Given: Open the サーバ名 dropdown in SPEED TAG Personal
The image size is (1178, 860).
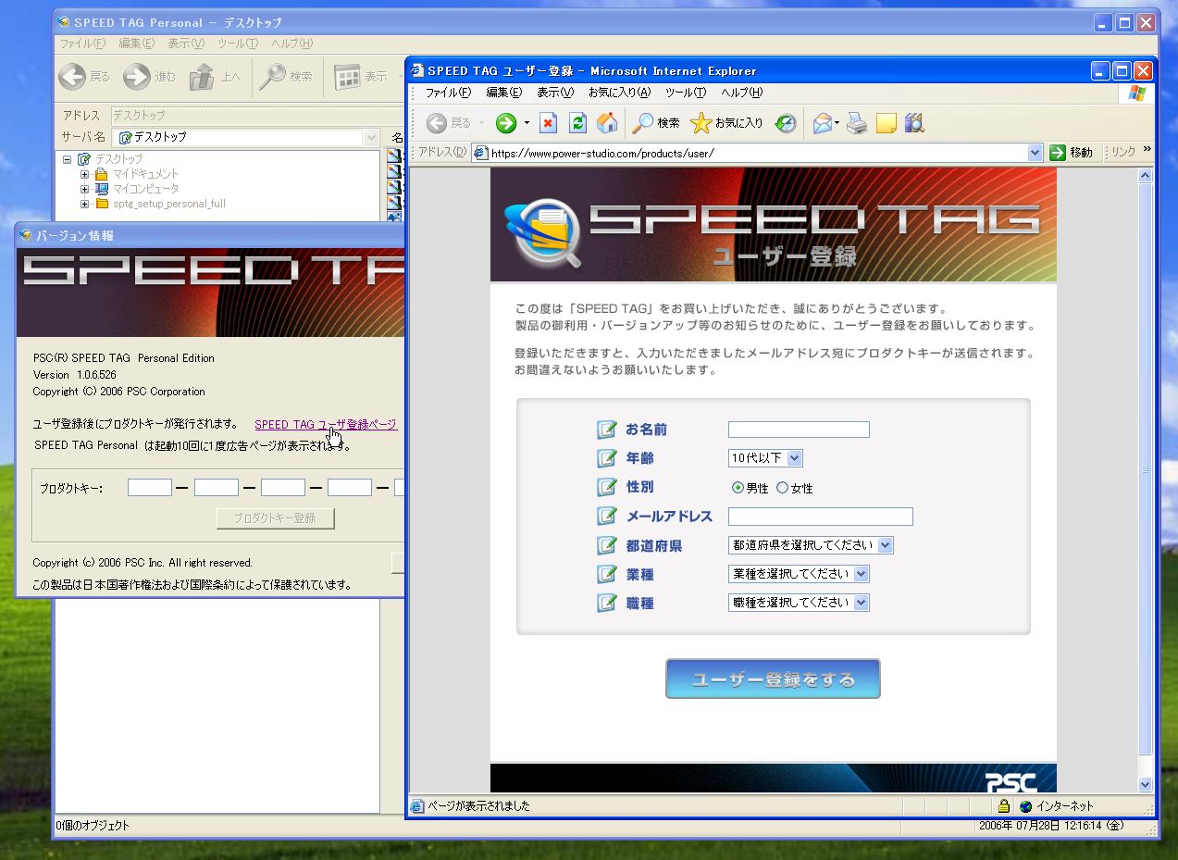Looking at the screenshot, I should (x=373, y=137).
